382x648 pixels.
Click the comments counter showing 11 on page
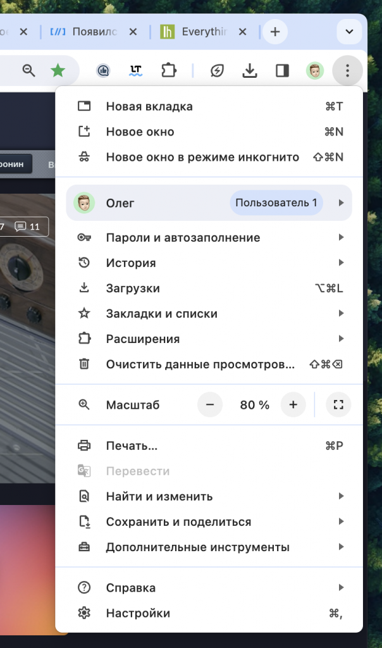27,227
